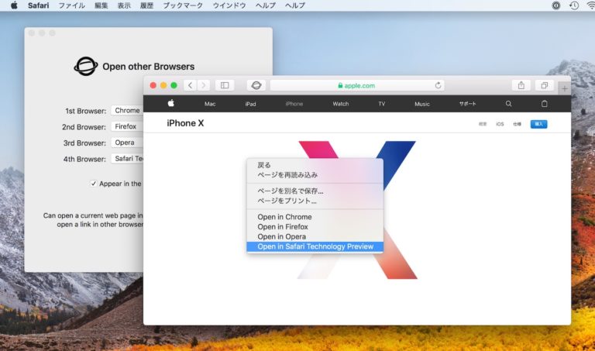Open the 1st Browser dropdown showing Chrome
This screenshot has height=351, width=595.
pos(128,111)
